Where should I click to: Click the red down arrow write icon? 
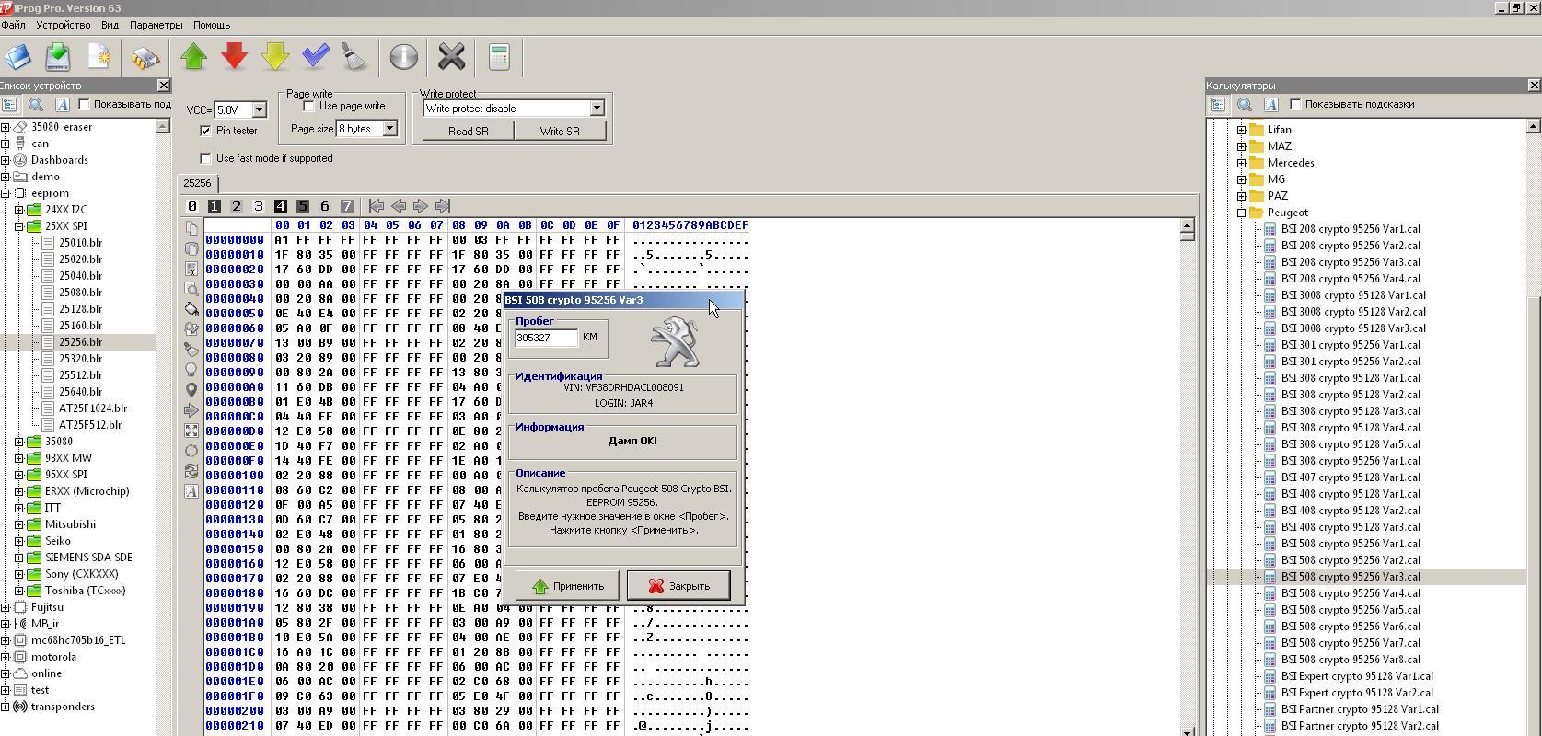pyautogui.click(x=235, y=57)
